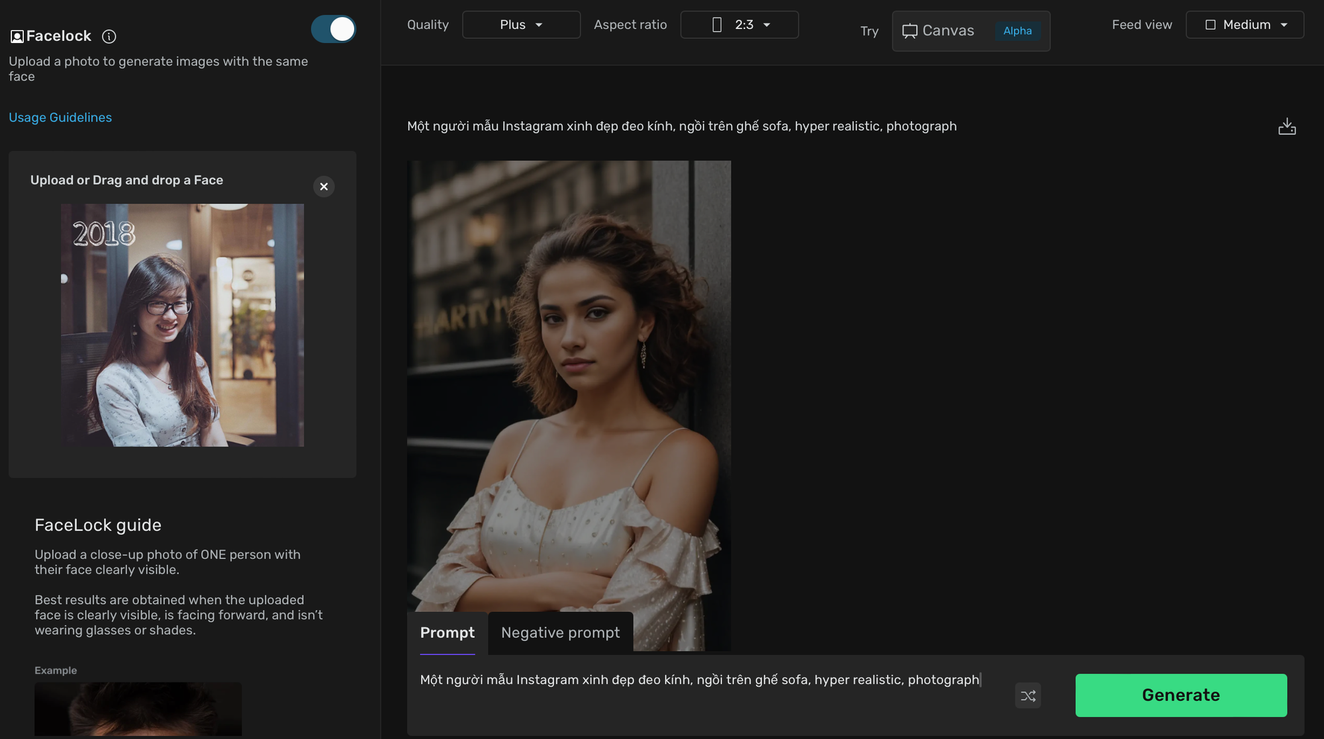This screenshot has width=1324, height=739.
Task: Switch to the Negative prompt tab
Action: 561,633
